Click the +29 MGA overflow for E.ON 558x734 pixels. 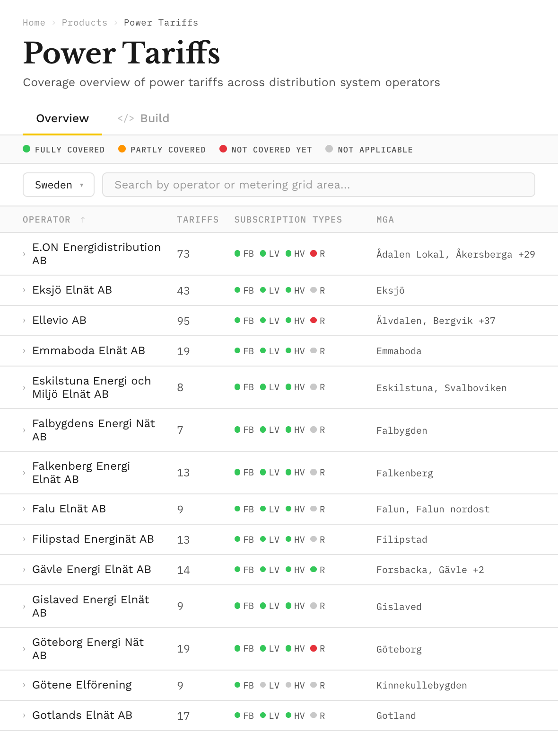coord(526,254)
